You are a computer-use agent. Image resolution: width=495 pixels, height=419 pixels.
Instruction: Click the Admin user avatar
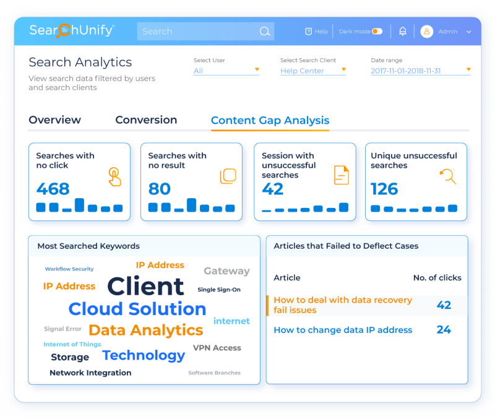click(x=426, y=32)
